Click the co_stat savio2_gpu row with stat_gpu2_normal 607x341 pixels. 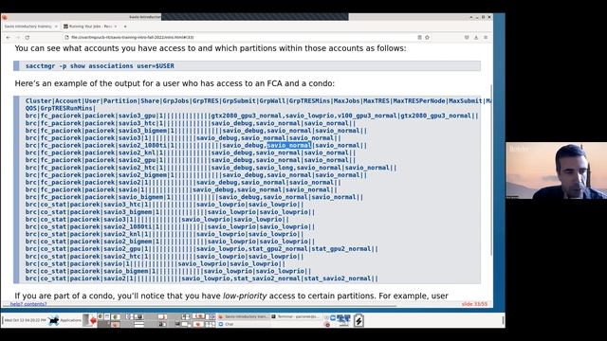click(202, 249)
